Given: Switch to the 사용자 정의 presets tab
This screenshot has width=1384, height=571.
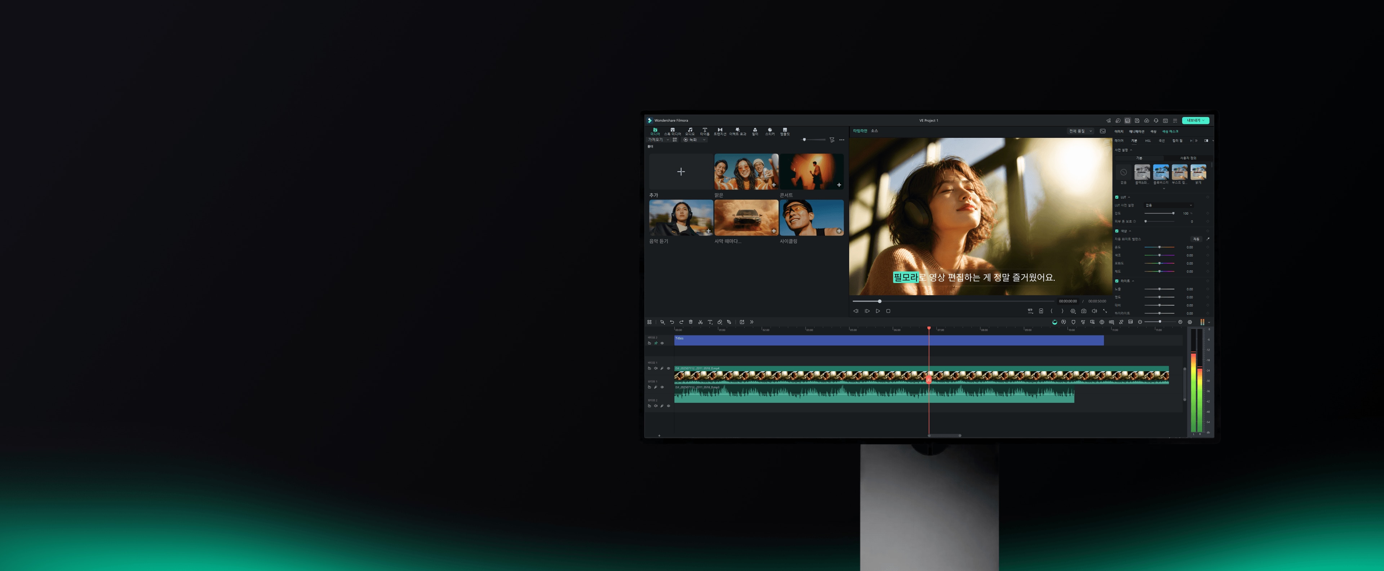Looking at the screenshot, I should point(1188,158).
